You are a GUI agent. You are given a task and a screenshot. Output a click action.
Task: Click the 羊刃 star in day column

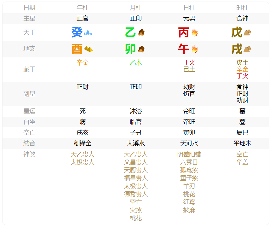tap(189, 186)
